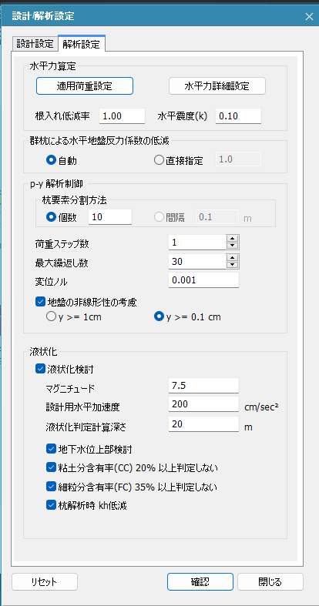The height and width of the screenshot is (606, 319).
Task: Click the 根入れ低減率 input field
Action: [x=122, y=116]
